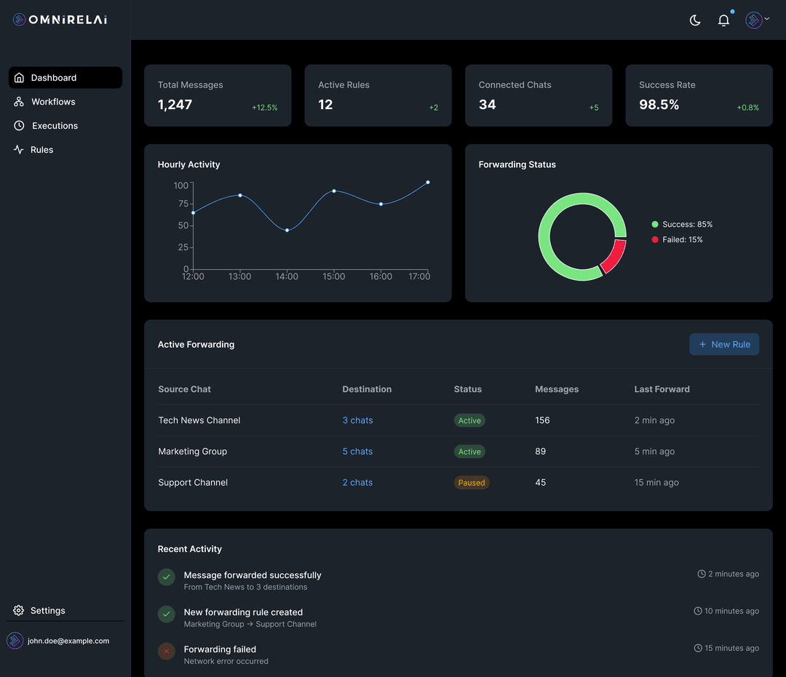Open the Settings gear icon
The width and height of the screenshot is (786, 677).
point(17,610)
